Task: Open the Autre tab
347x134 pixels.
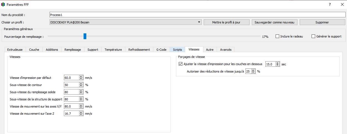Action: 210,50
